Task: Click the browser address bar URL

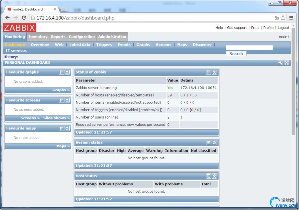Action: tap(75, 18)
